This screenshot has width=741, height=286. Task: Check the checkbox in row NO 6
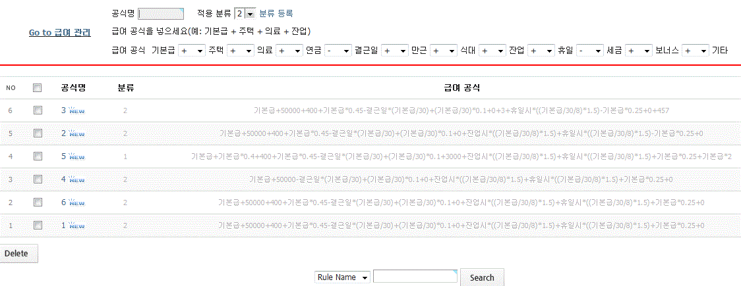tap(38, 110)
